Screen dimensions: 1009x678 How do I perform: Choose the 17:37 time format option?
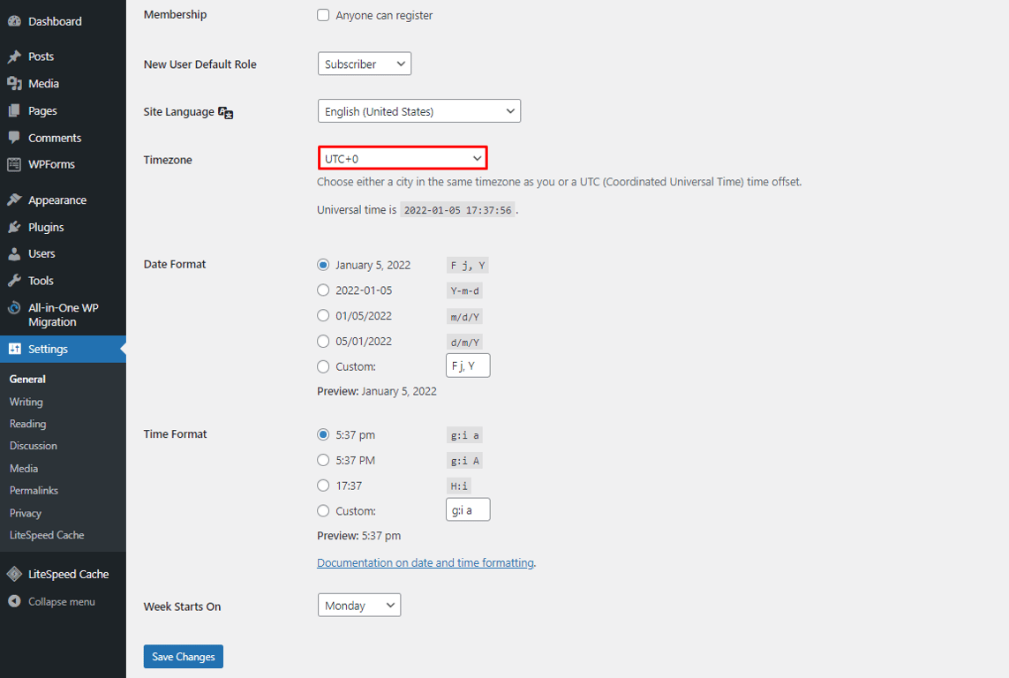[322, 485]
